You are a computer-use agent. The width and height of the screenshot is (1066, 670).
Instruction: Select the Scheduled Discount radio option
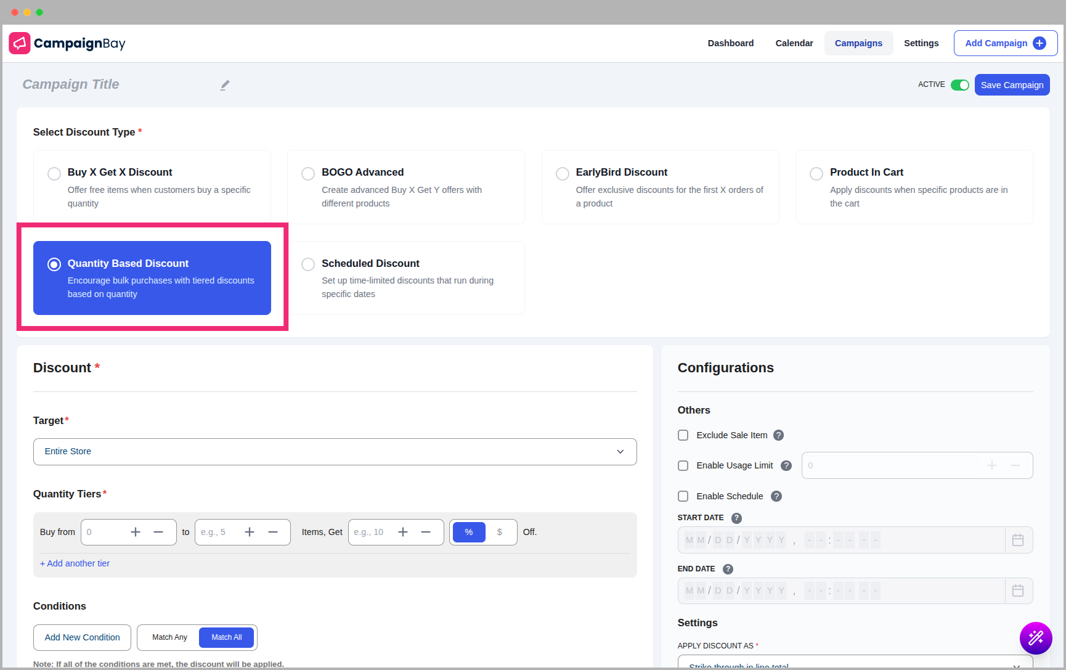pyautogui.click(x=308, y=264)
